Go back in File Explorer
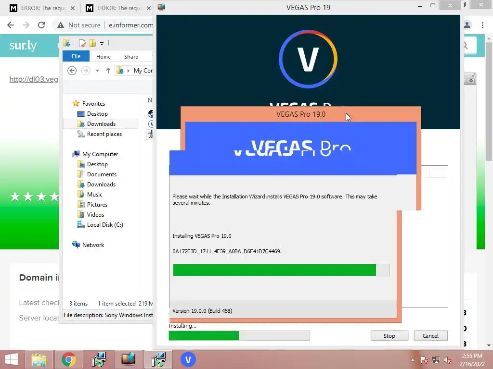Image resolution: width=493 pixels, height=369 pixels. pos(72,71)
